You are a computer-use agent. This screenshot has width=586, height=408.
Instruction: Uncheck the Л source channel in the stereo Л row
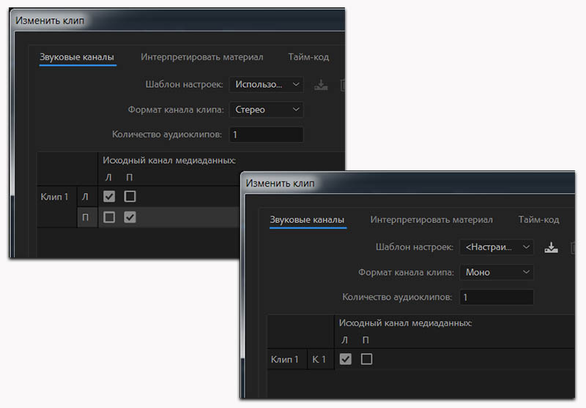109,197
